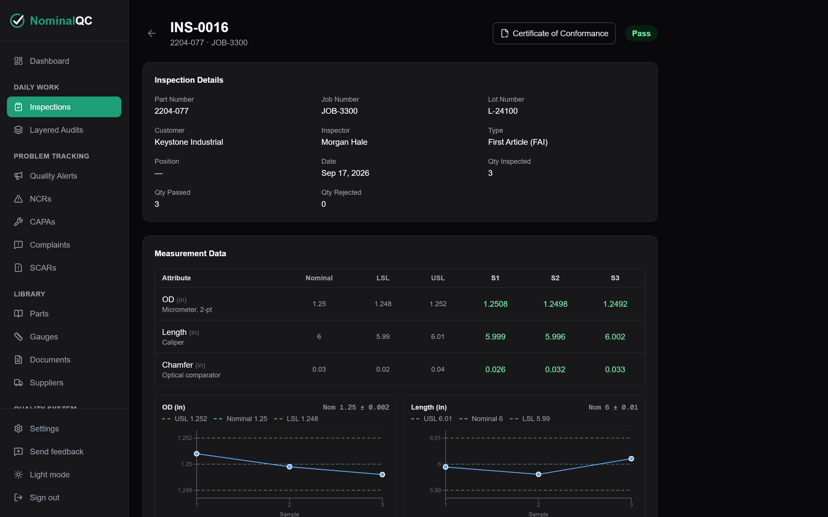Viewport: 828px width, 517px height.
Task: Click the NCRs warning triangle icon
Action: tap(18, 199)
